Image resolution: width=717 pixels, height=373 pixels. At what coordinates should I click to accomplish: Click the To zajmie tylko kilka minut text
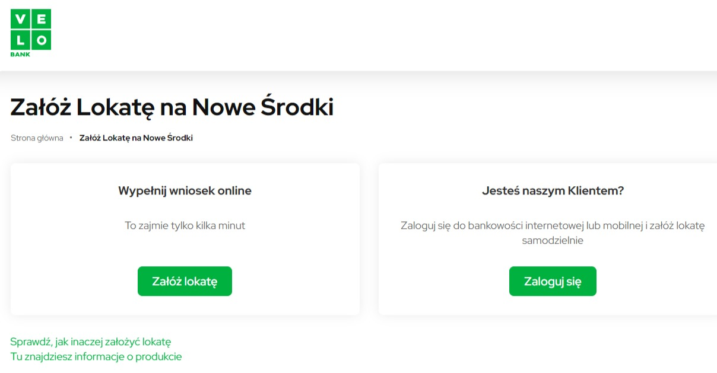(185, 225)
